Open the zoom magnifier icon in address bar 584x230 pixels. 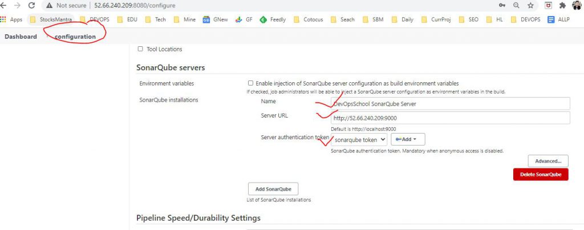(516, 5)
